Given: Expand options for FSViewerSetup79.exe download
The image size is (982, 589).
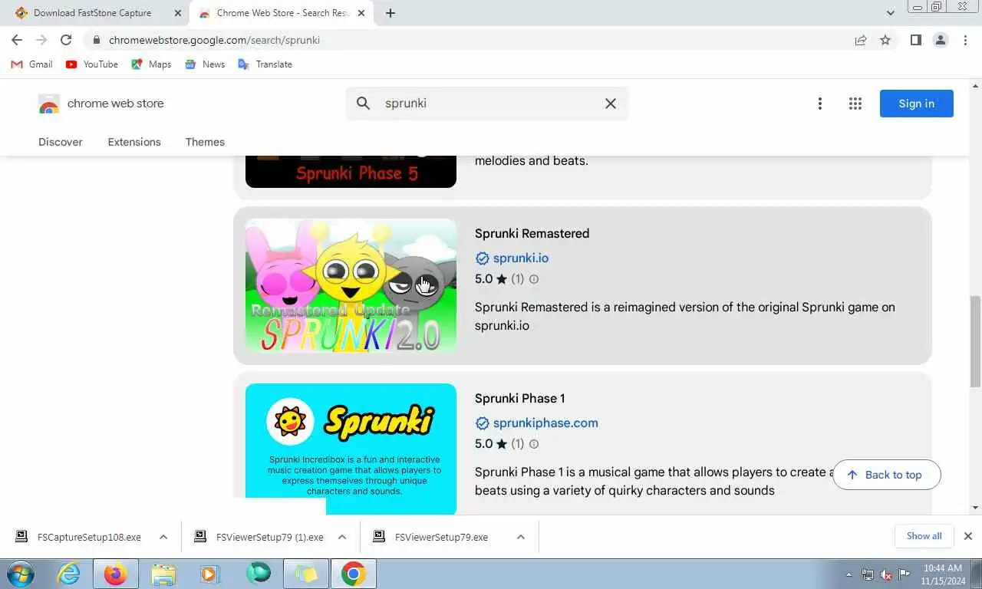Looking at the screenshot, I should tap(521, 537).
